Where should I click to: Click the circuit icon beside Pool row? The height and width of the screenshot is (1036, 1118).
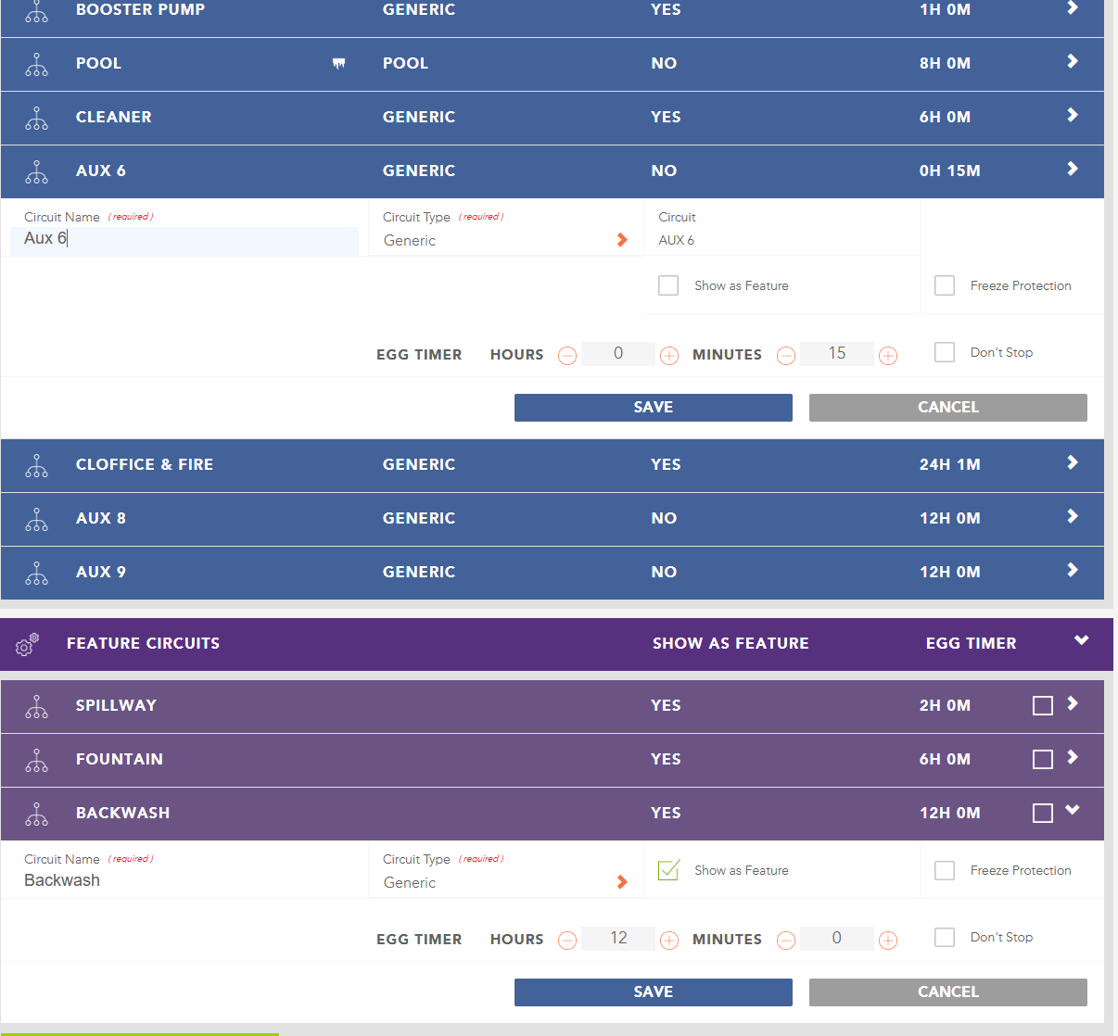[x=36, y=65]
